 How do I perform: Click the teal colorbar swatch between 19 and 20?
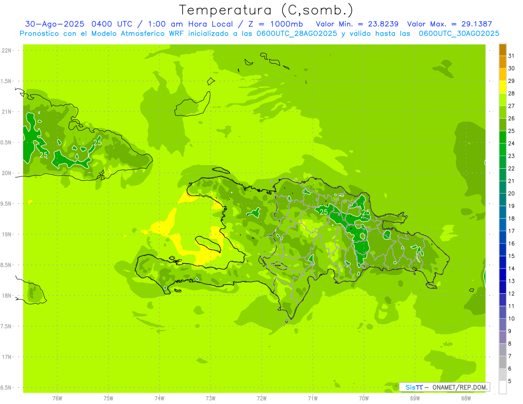[503, 200]
